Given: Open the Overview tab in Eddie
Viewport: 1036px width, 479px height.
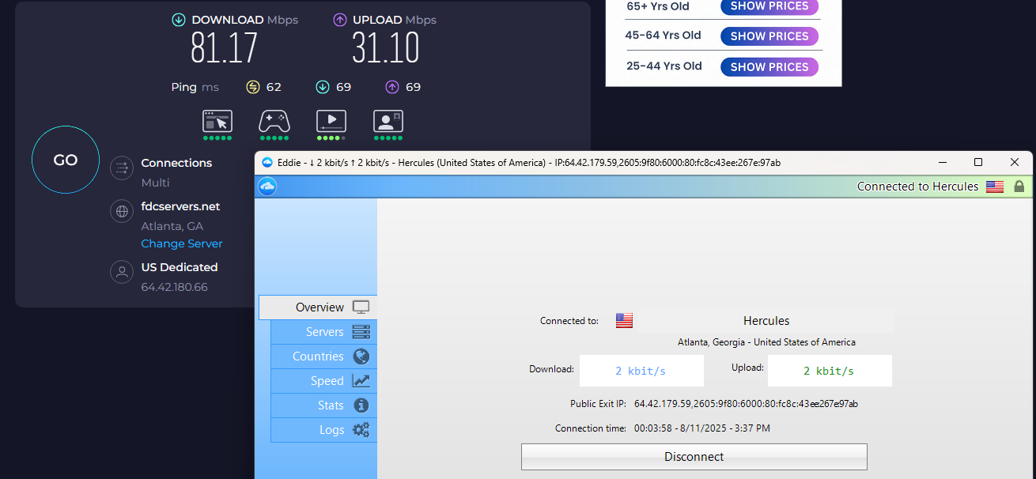Looking at the screenshot, I should click(318, 307).
